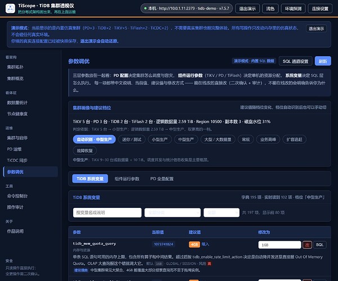The image size is (338, 281).
Task: Switch to TiDB 系统变量 tab
Action: click(90, 179)
